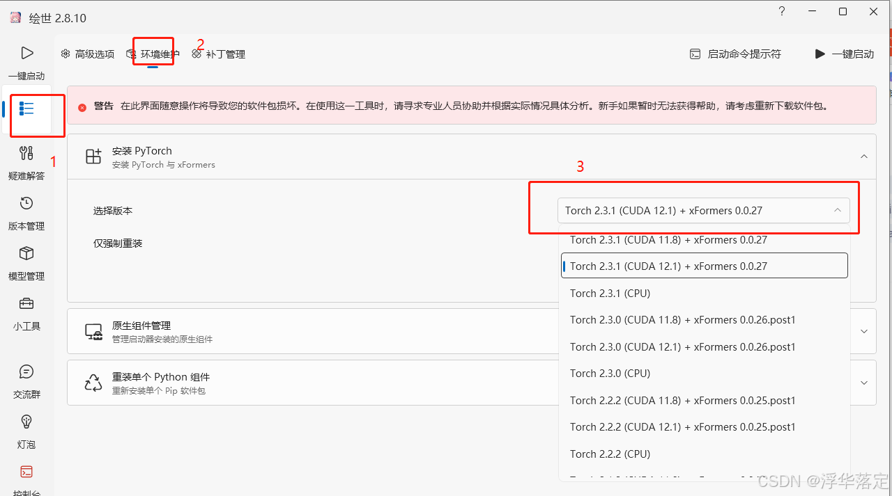Expand the 原生组件管理 section
This screenshot has height=496, width=892.
click(864, 331)
